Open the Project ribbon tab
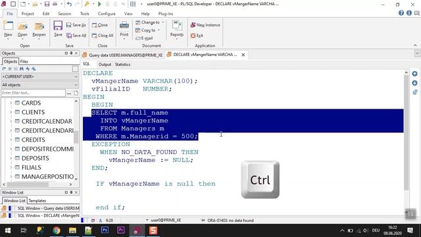421x237 pixels. [28, 14]
